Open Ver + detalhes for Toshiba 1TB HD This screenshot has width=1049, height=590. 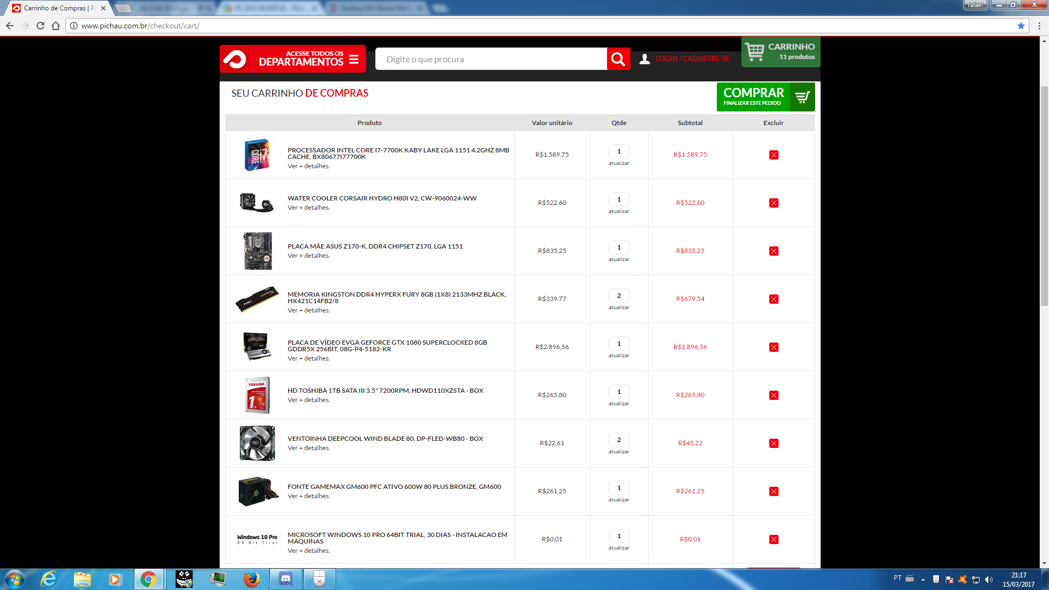click(x=309, y=400)
